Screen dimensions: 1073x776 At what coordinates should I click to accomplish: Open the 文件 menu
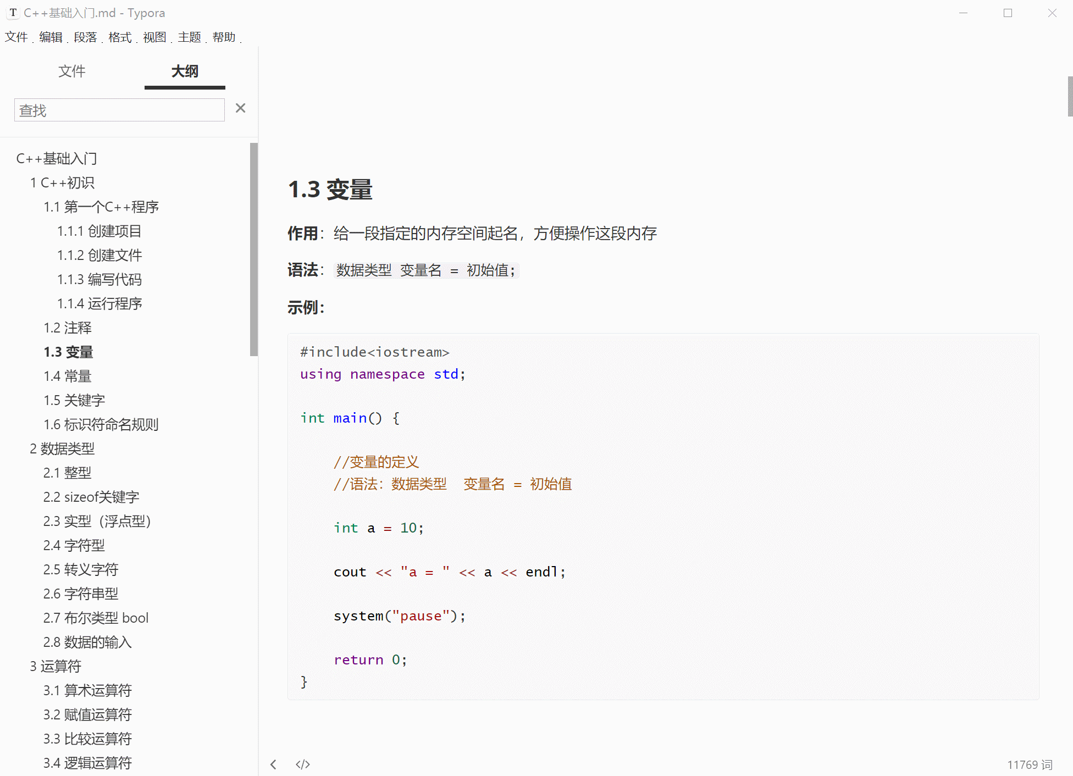[x=16, y=37]
